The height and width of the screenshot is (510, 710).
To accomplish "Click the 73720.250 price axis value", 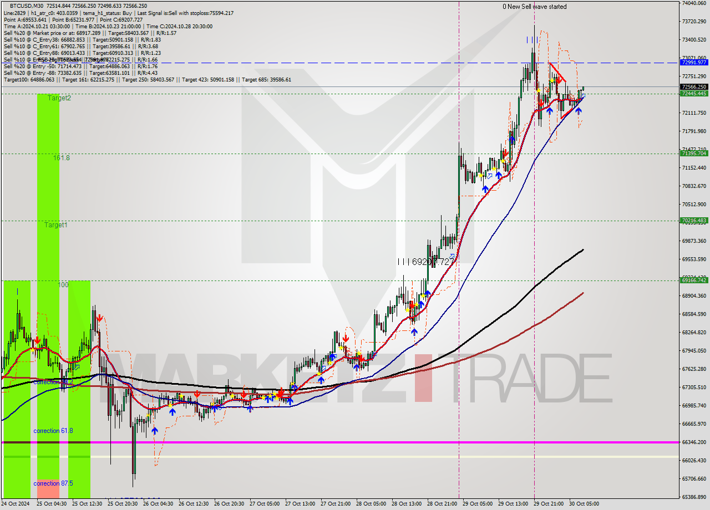I will coord(694,21).
